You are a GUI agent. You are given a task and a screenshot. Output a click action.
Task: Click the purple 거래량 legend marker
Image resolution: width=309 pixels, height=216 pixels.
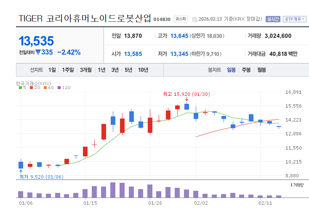tap(291, 185)
